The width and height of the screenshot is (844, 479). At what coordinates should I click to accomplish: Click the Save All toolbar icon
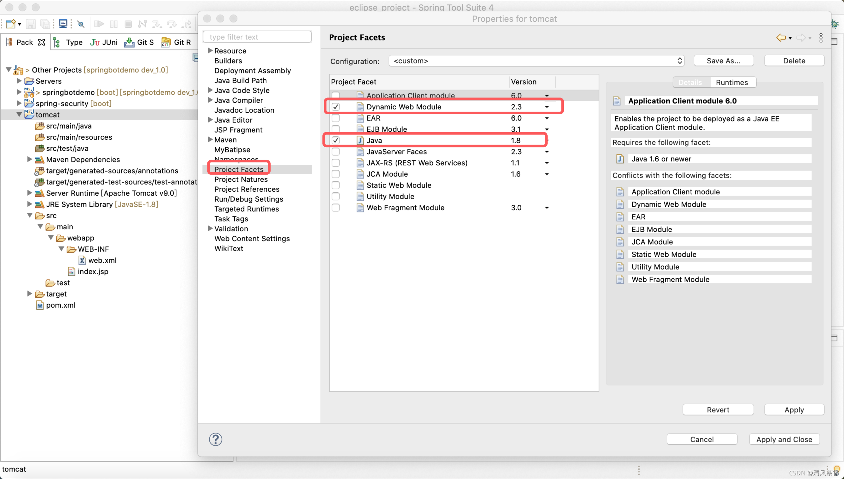45,24
